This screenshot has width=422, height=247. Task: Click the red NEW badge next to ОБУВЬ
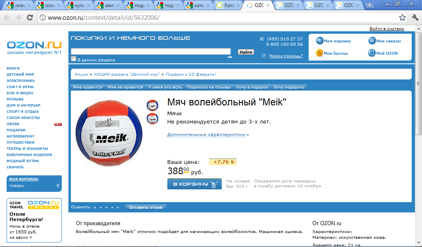pyautogui.click(x=58, y=124)
